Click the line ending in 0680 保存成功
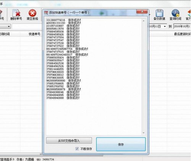Viewport: 191px width, 161px height. point(63,80)
